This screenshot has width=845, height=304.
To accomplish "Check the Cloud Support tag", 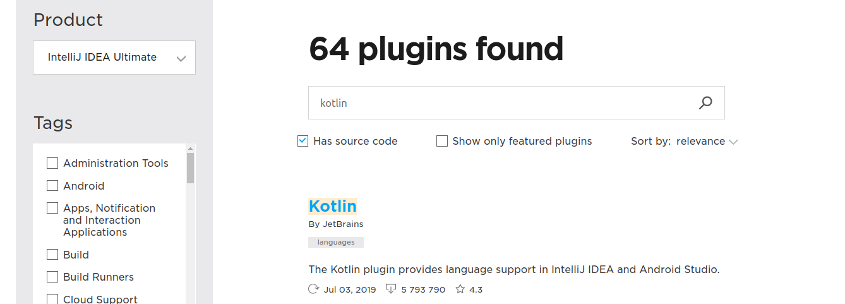I will (x=52, y=299).
